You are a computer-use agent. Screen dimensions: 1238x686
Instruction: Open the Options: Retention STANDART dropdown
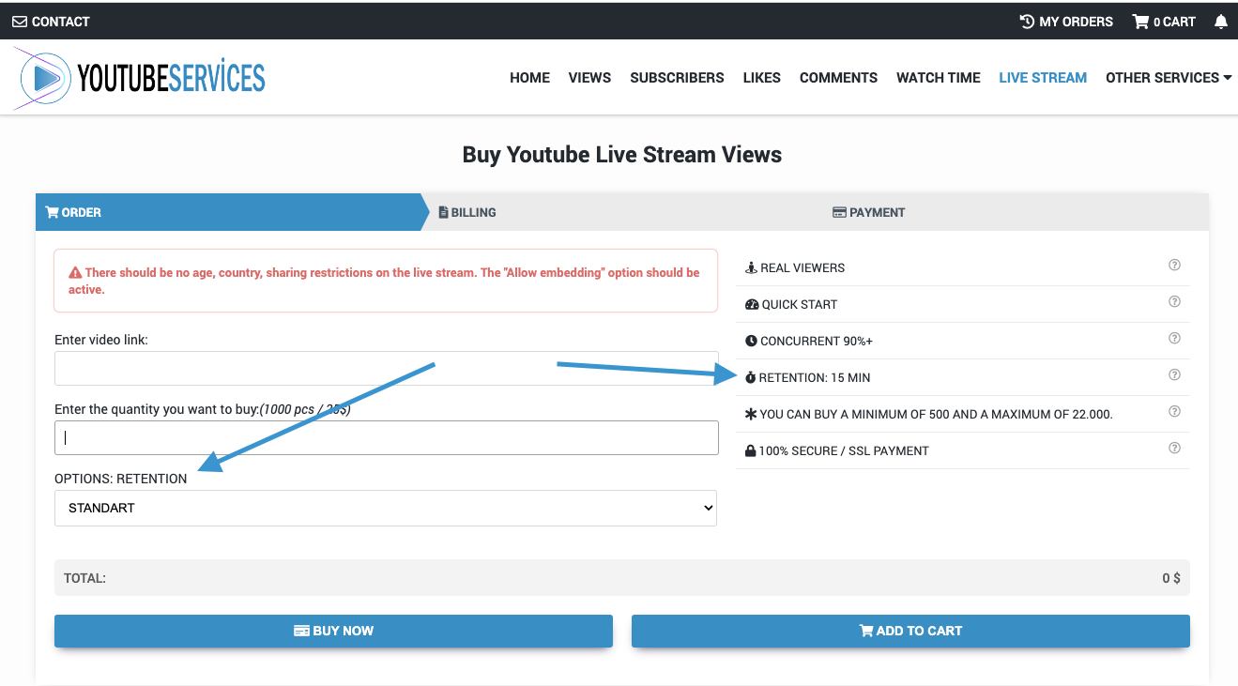tap(386, 508)
